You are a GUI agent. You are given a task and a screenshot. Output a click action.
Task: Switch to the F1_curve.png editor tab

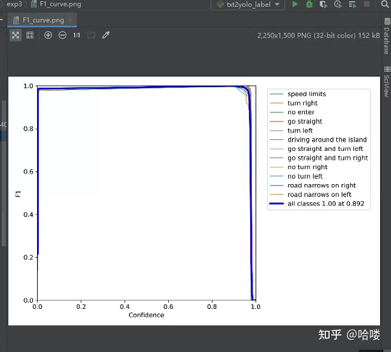click(x=42, y=20)
